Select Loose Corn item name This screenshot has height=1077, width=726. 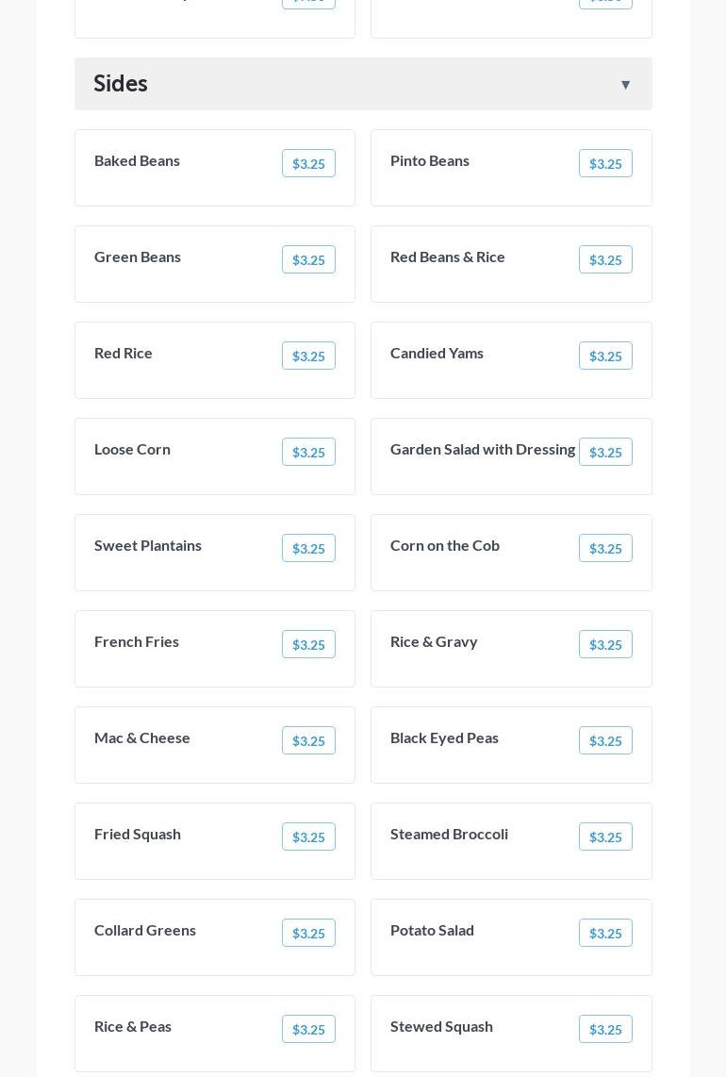[x=132, y=450]
